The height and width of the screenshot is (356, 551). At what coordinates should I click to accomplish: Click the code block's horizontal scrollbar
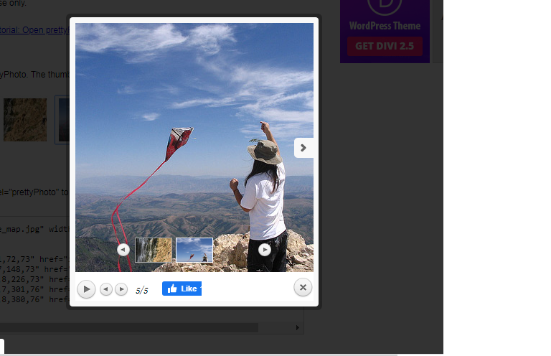click(129, 327)
